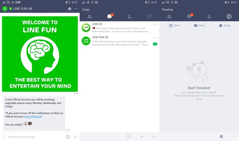Tap official account shield badge in header

pos(11,8)
